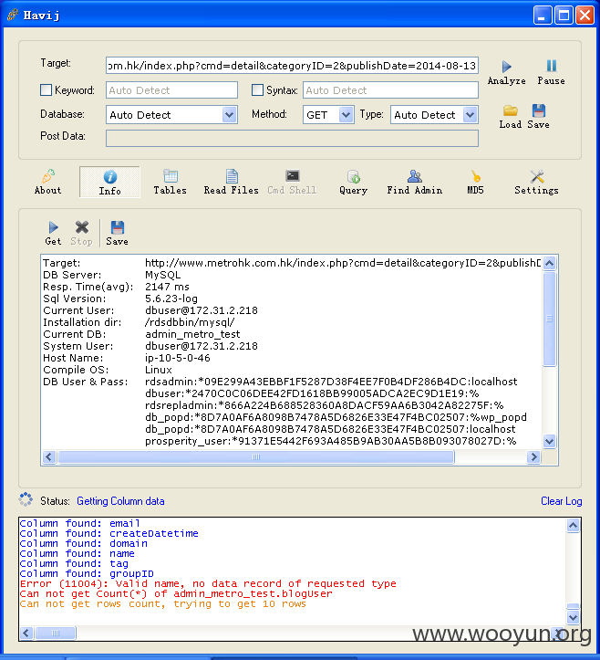Click the log horizontal scrollbar thumb

(56, 633)
